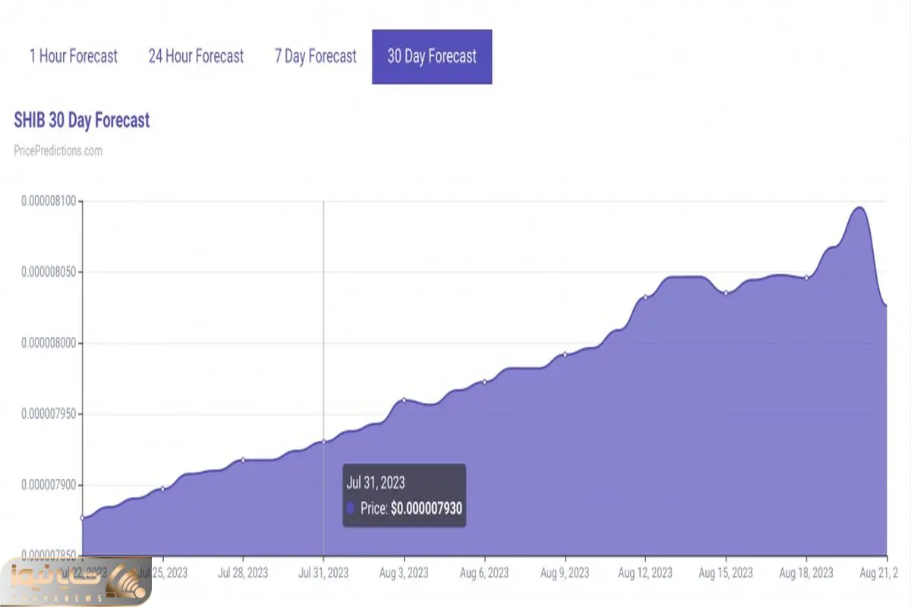This screenshot has width=911, height=607.
Task: Click the Jul 31, 2023 x-axis label
Action: click(x=323, y=572)
